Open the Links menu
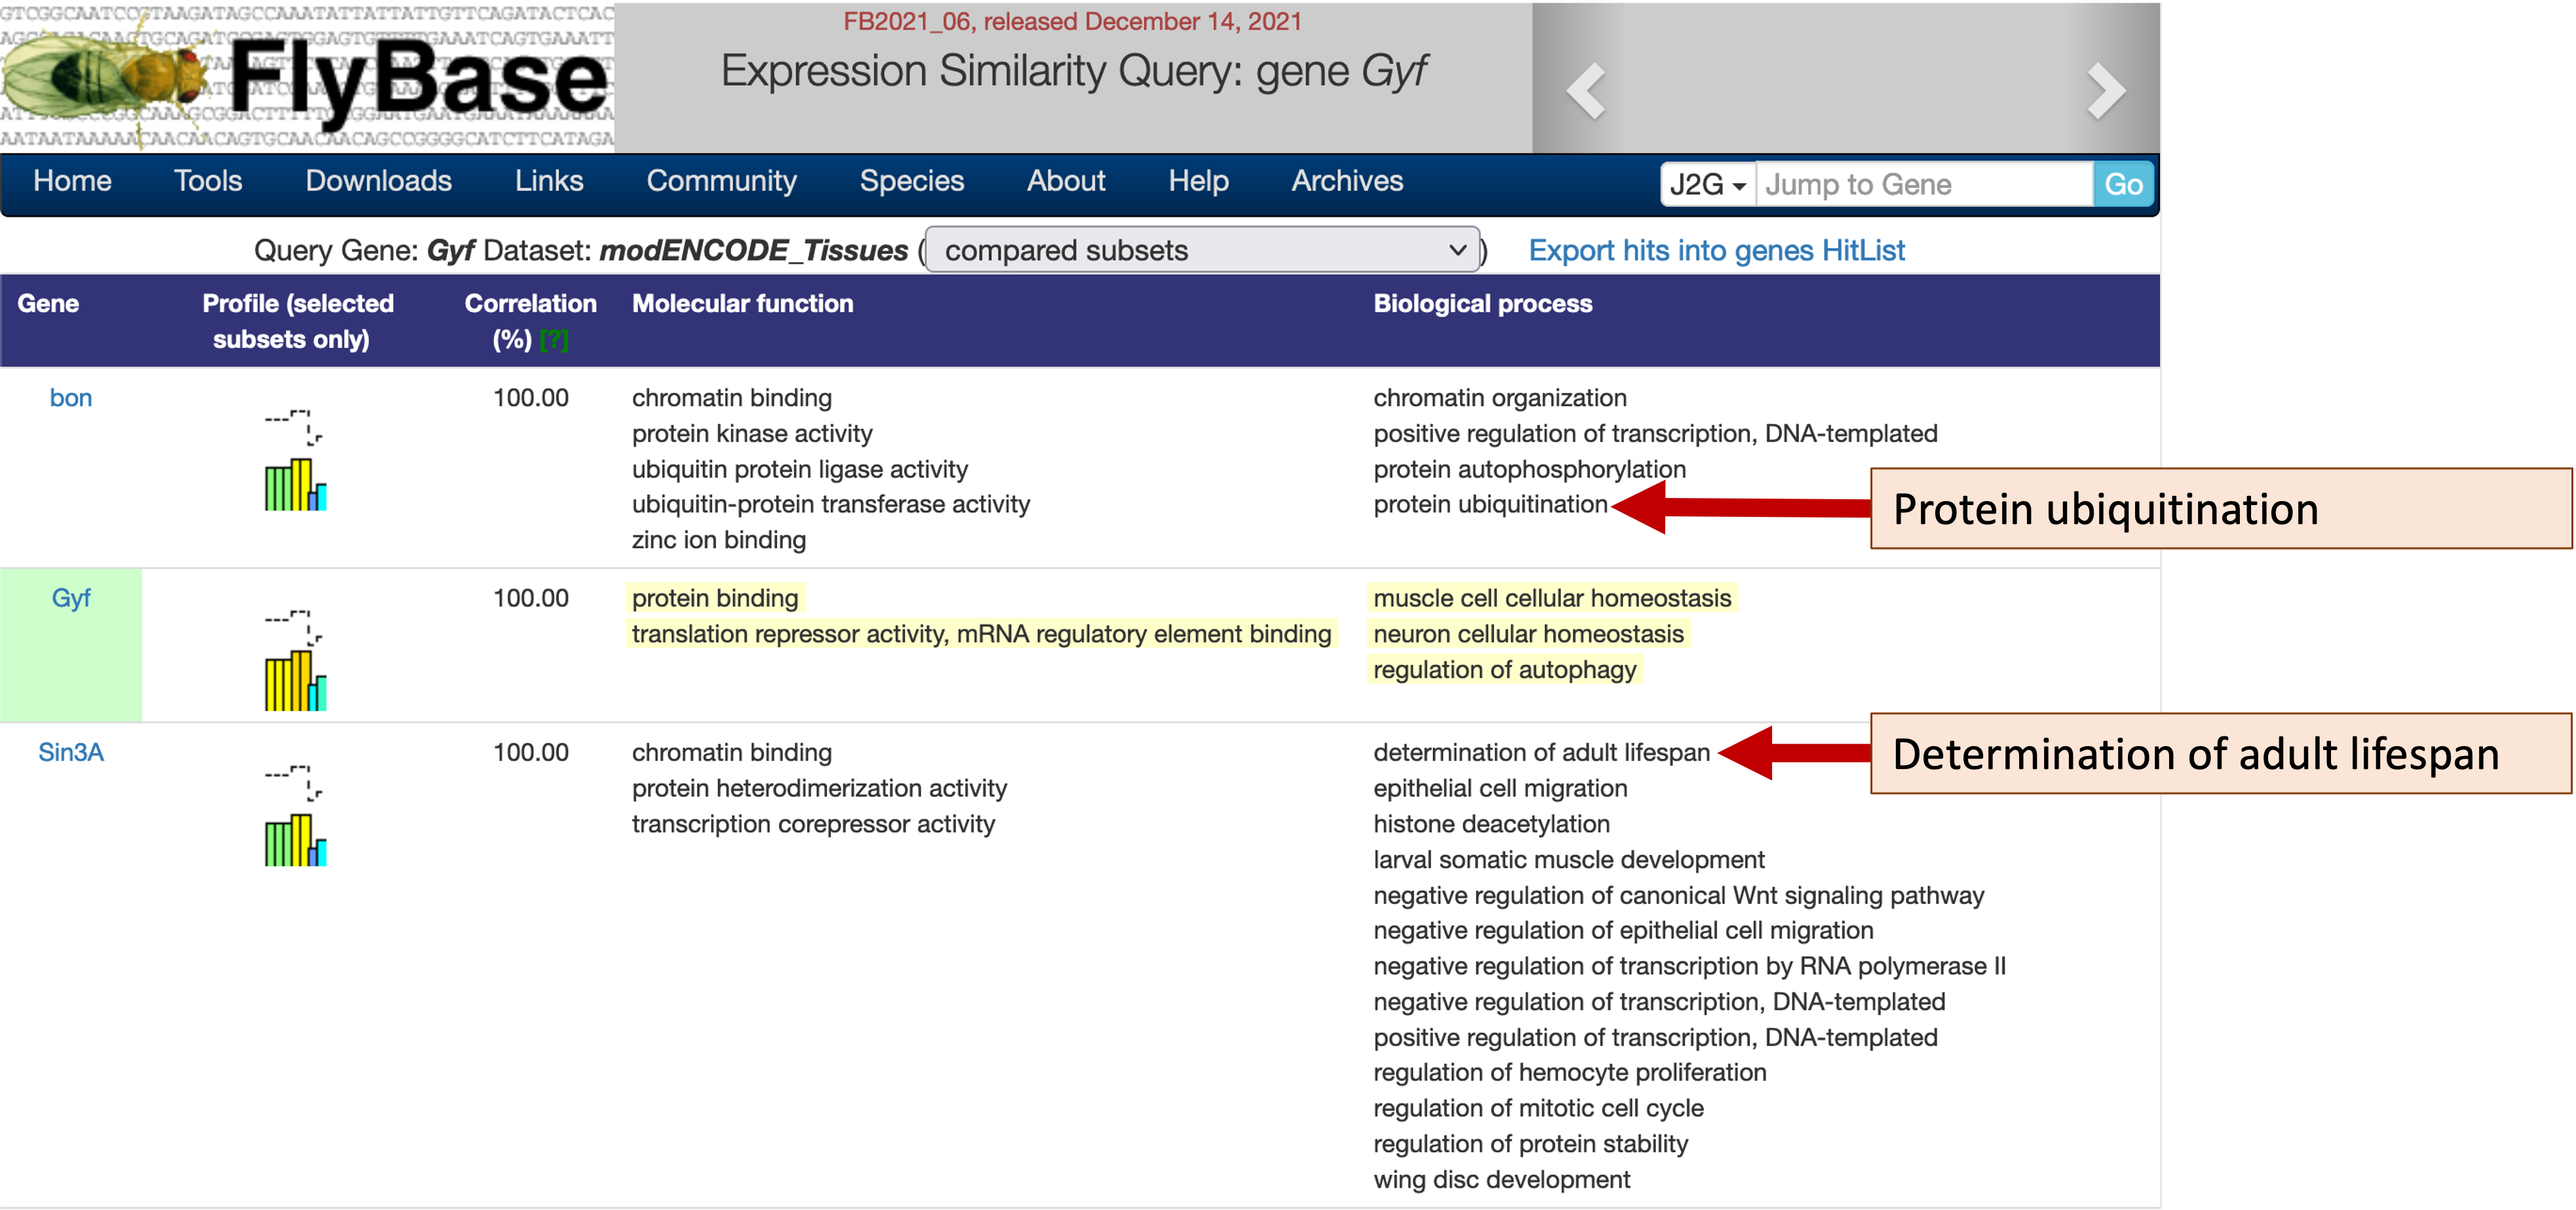 point(549,181)
